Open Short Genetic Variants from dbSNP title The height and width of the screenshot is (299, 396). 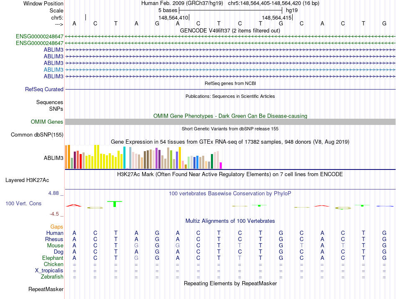point(230,129)
